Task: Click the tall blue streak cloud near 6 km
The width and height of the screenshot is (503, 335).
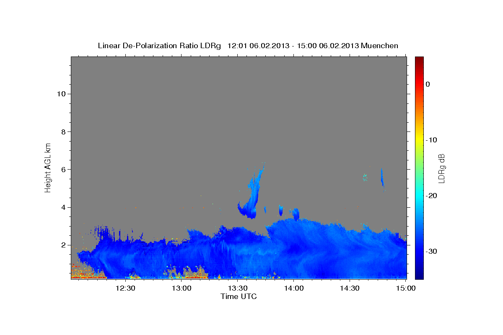Action: coord(252,191)
